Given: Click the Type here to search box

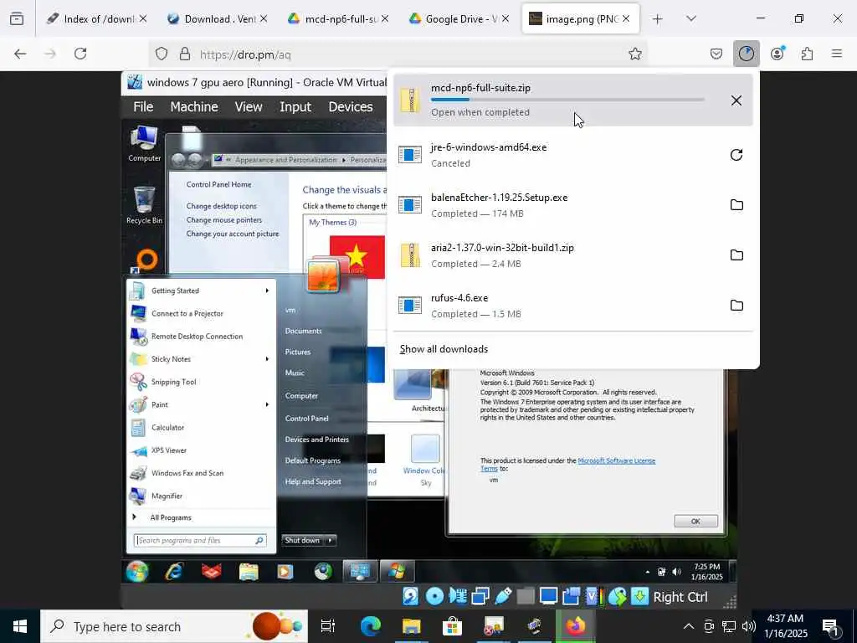Looking at the screenshot, I should tap(174, 626).
